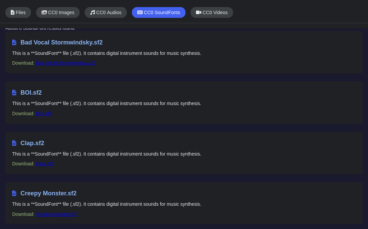Switch to the CC0 Videos tab label

(215, 13)
